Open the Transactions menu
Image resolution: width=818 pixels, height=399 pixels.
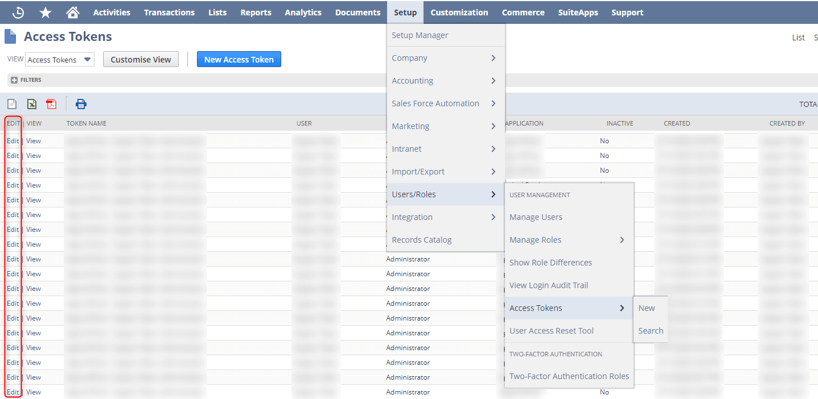pos(169,13)
